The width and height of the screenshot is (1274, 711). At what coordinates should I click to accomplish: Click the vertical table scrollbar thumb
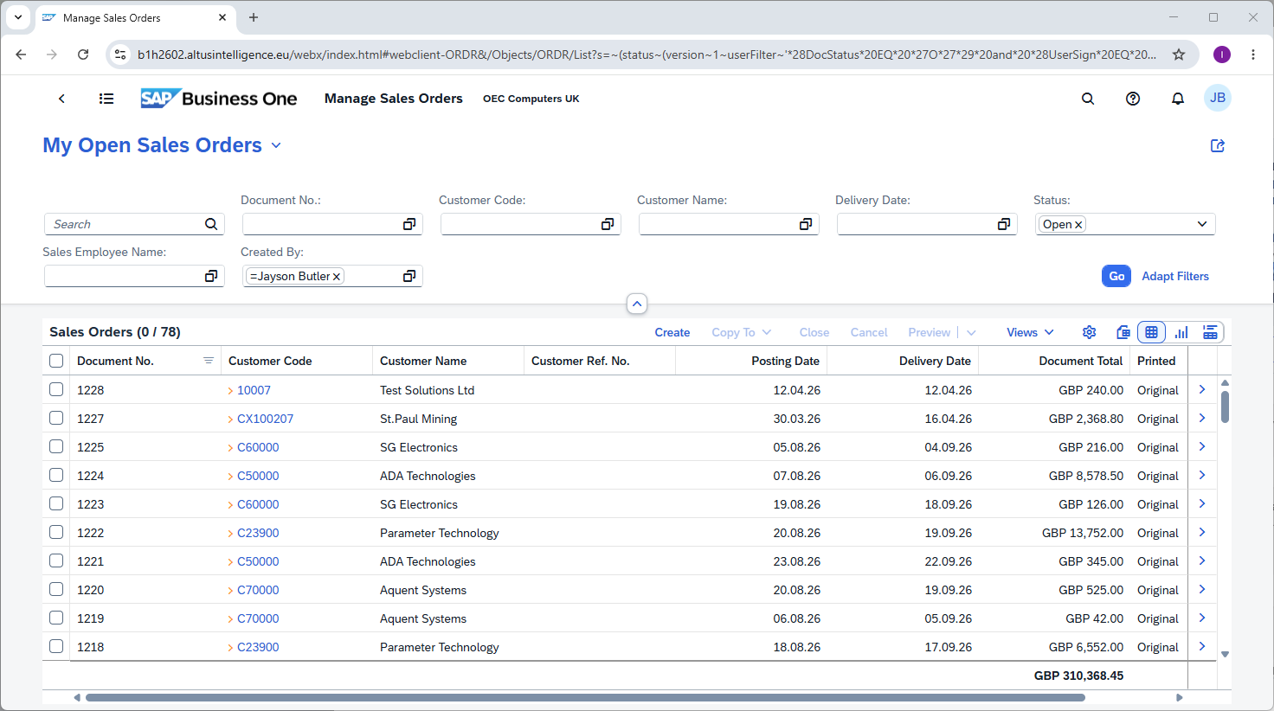pos(1225,407)
